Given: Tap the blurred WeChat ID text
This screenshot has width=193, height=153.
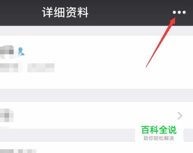Looking at the screenshot, I should [11, 68].
